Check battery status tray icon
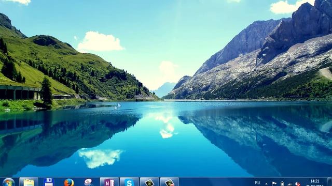This screenshot has height=186, width=332. 282,184
